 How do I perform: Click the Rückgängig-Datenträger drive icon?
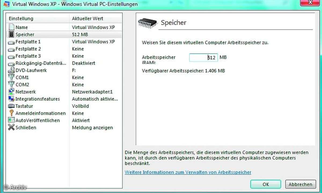tap(11, 64)
